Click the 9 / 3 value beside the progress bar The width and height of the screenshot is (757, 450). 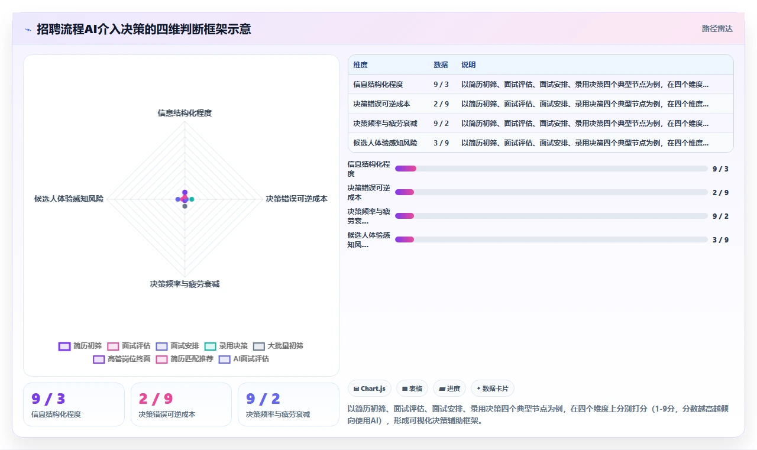(720, 169)
